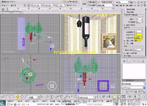Image resolution: width=147 pixels, height=106 pixels.
Task: Click the Pin Stack icon
Action: tap(124, 61)
